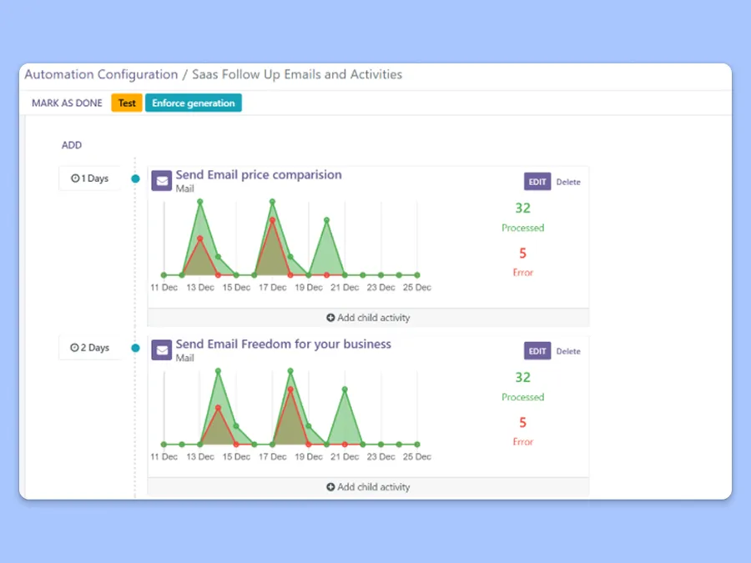Edit the Send Email Freedom for your business activity
Screen dimensions: 751x563
(x=537, y=351)
